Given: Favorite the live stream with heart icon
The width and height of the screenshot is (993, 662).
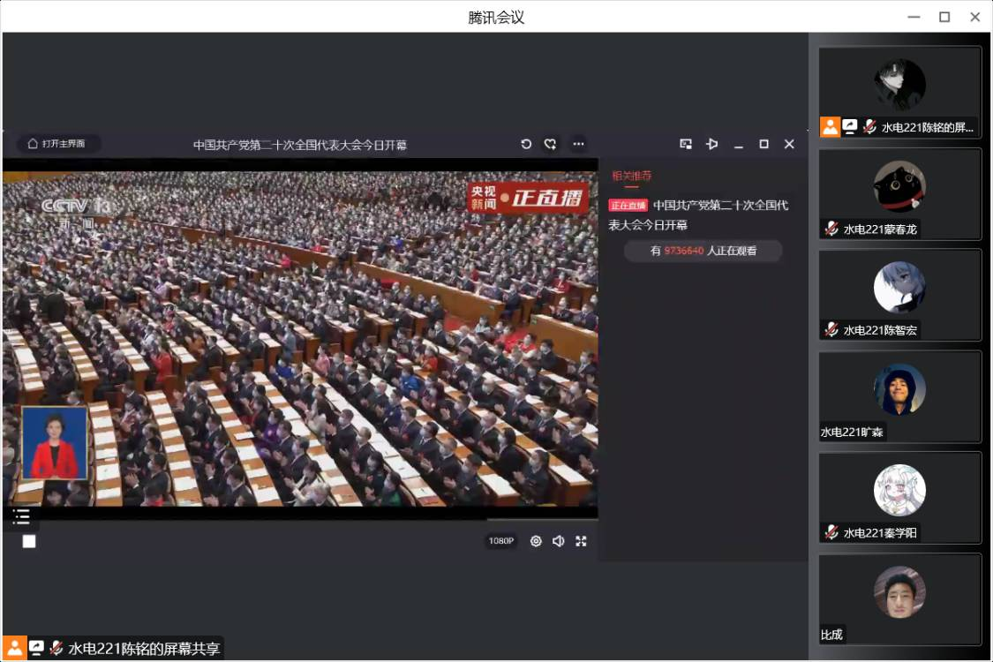Looking at the screenshot, I should tap(550, 145).
